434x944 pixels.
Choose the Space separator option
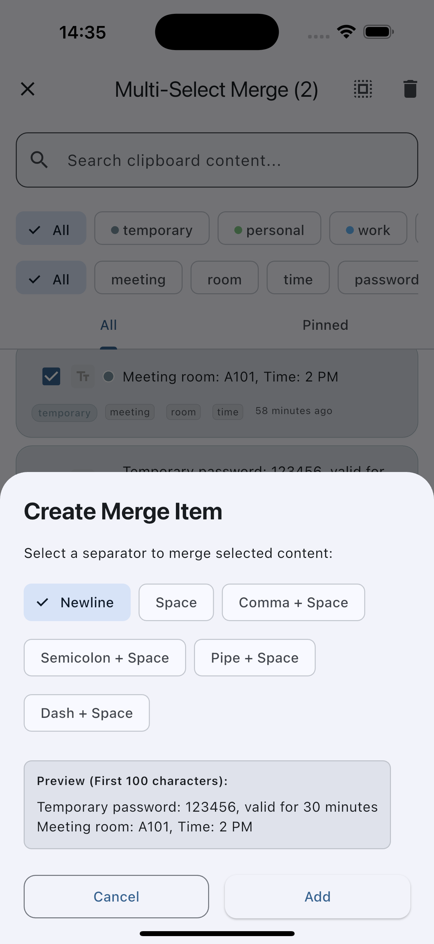pos(176,602)
